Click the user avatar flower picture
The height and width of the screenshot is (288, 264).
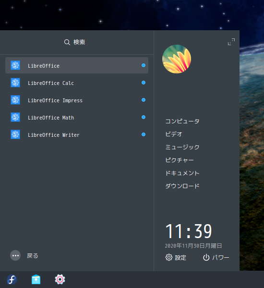177,59
